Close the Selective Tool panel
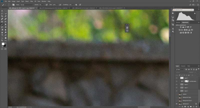The image size is (200, 108). point(193,10)
